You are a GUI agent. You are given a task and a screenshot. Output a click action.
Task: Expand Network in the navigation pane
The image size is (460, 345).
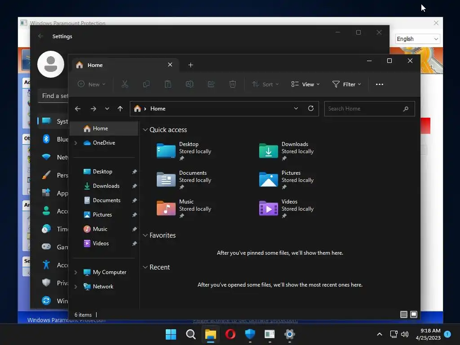(x=75, y=287)
